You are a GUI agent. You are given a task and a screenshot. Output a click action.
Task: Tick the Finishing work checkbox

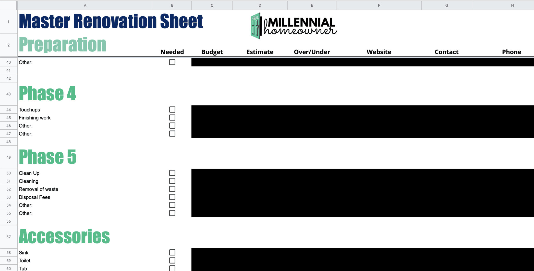pos(172,118)
